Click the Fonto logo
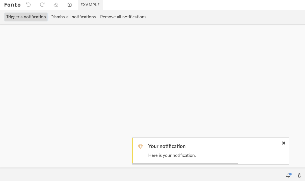Image resolution: width=305 pixels, height=181 pixels. pyautogui.click(x=12, y=5)
